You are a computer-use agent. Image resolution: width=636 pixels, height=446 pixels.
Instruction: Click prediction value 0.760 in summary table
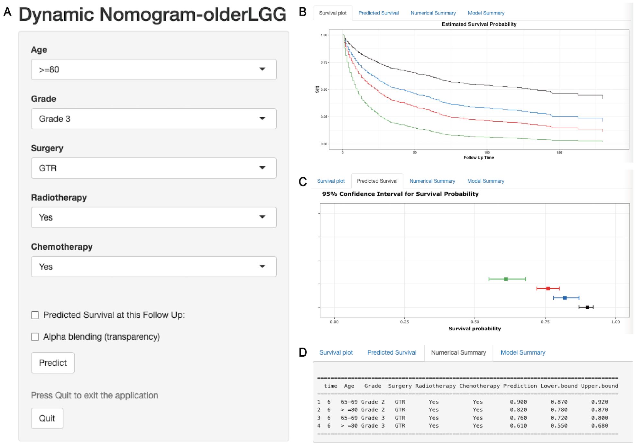click(x=518, y=418)
